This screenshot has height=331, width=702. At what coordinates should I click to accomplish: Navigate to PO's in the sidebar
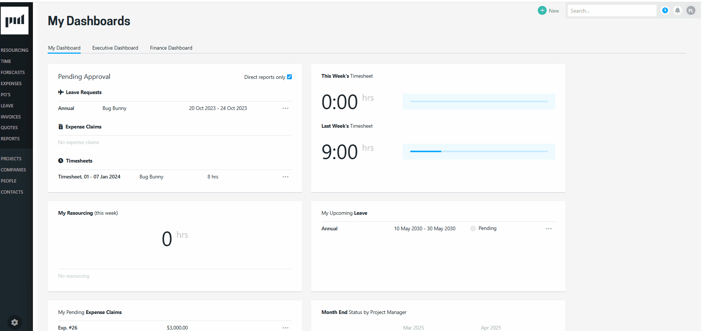(x=6, y=94)
